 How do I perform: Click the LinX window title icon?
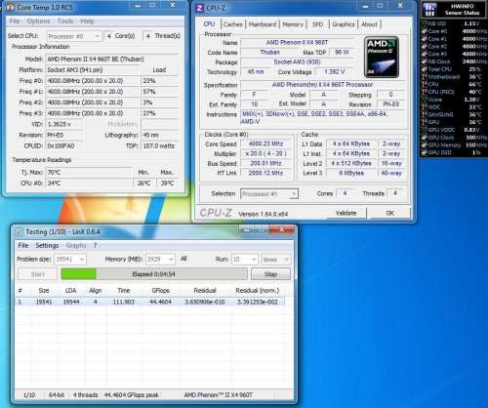(x=20, y=231)
